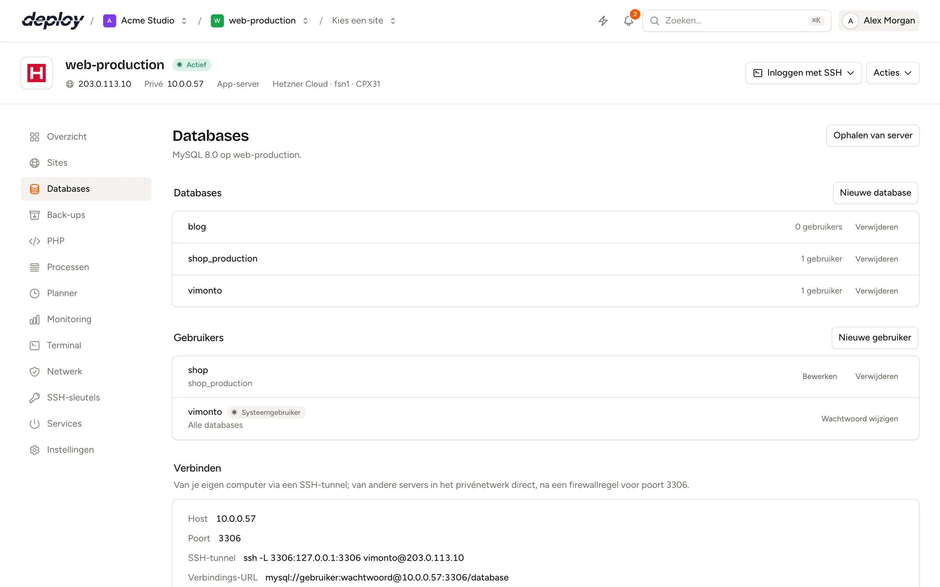Select Databases in the sidebar
The width and height of the screenshot is (940, 587).
86,189
